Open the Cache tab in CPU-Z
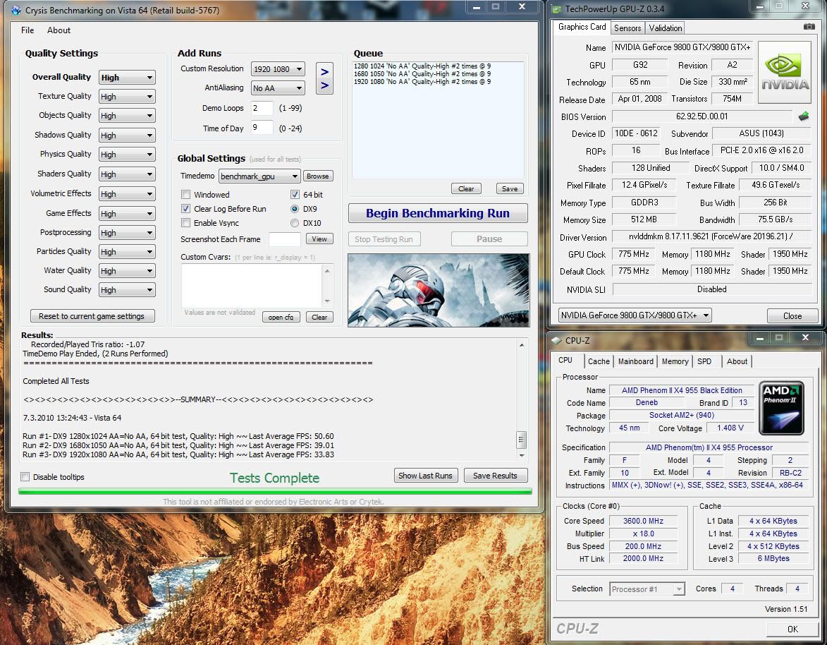 point(599,361)
